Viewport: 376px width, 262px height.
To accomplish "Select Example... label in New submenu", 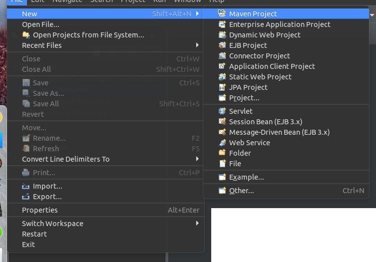I will [x=247, y=177].
